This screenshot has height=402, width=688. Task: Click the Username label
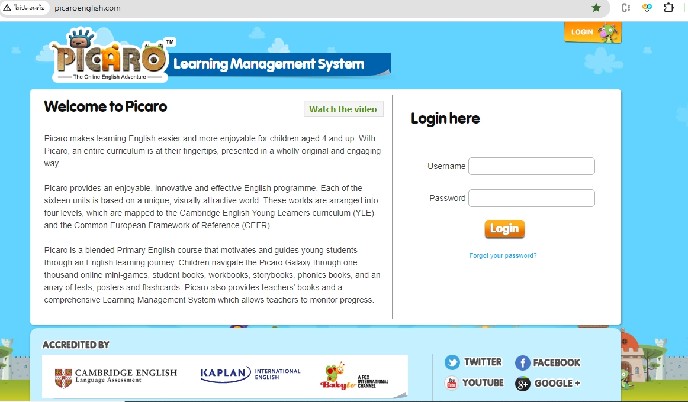[x=446, y=166]
